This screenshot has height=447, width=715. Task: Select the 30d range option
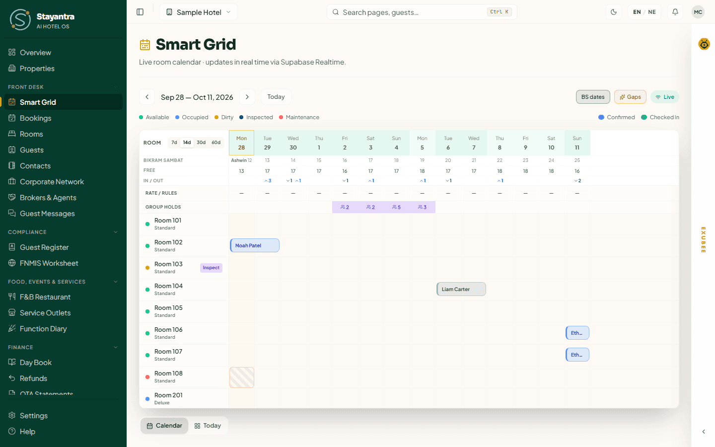pyautogui.click(x=201, y=143)
